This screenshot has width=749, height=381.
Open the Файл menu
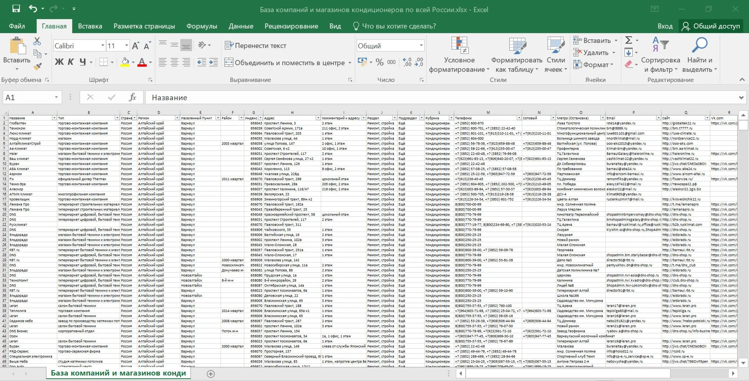(17, 26)
